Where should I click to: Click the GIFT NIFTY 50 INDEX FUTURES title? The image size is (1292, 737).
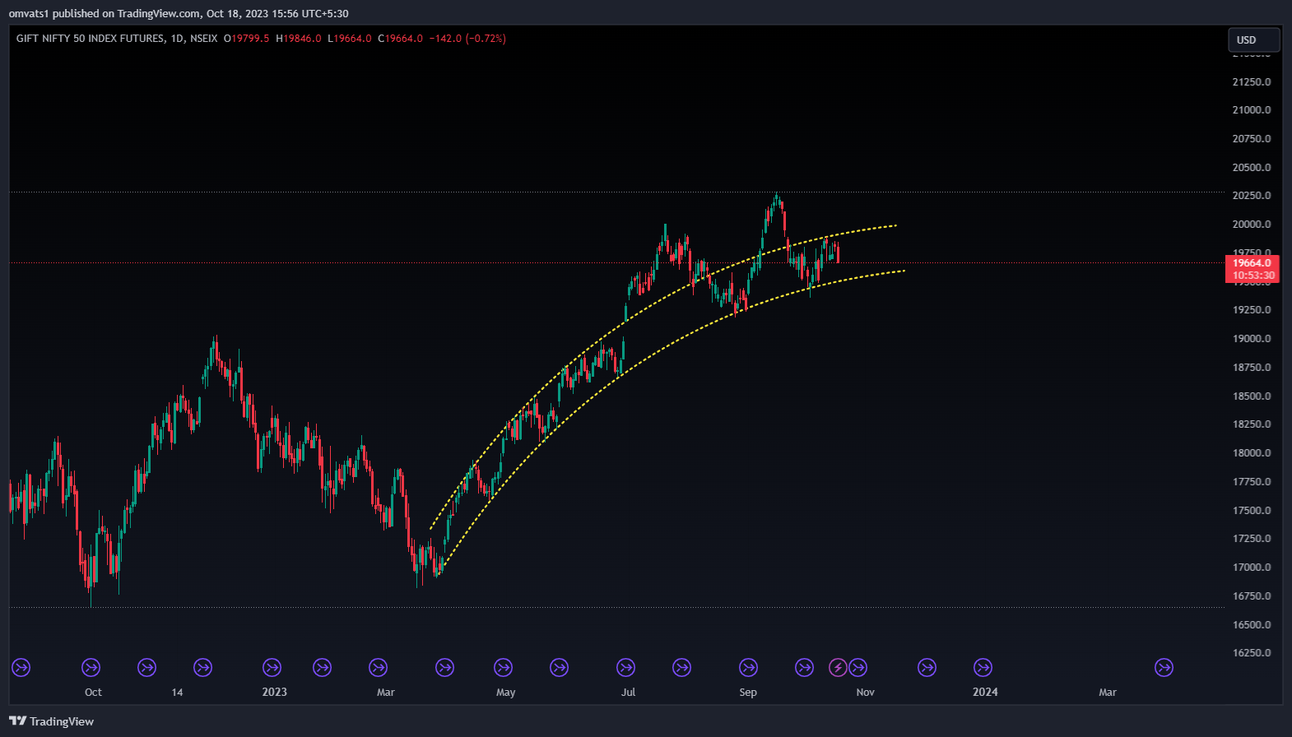click(x=91, y=39)
